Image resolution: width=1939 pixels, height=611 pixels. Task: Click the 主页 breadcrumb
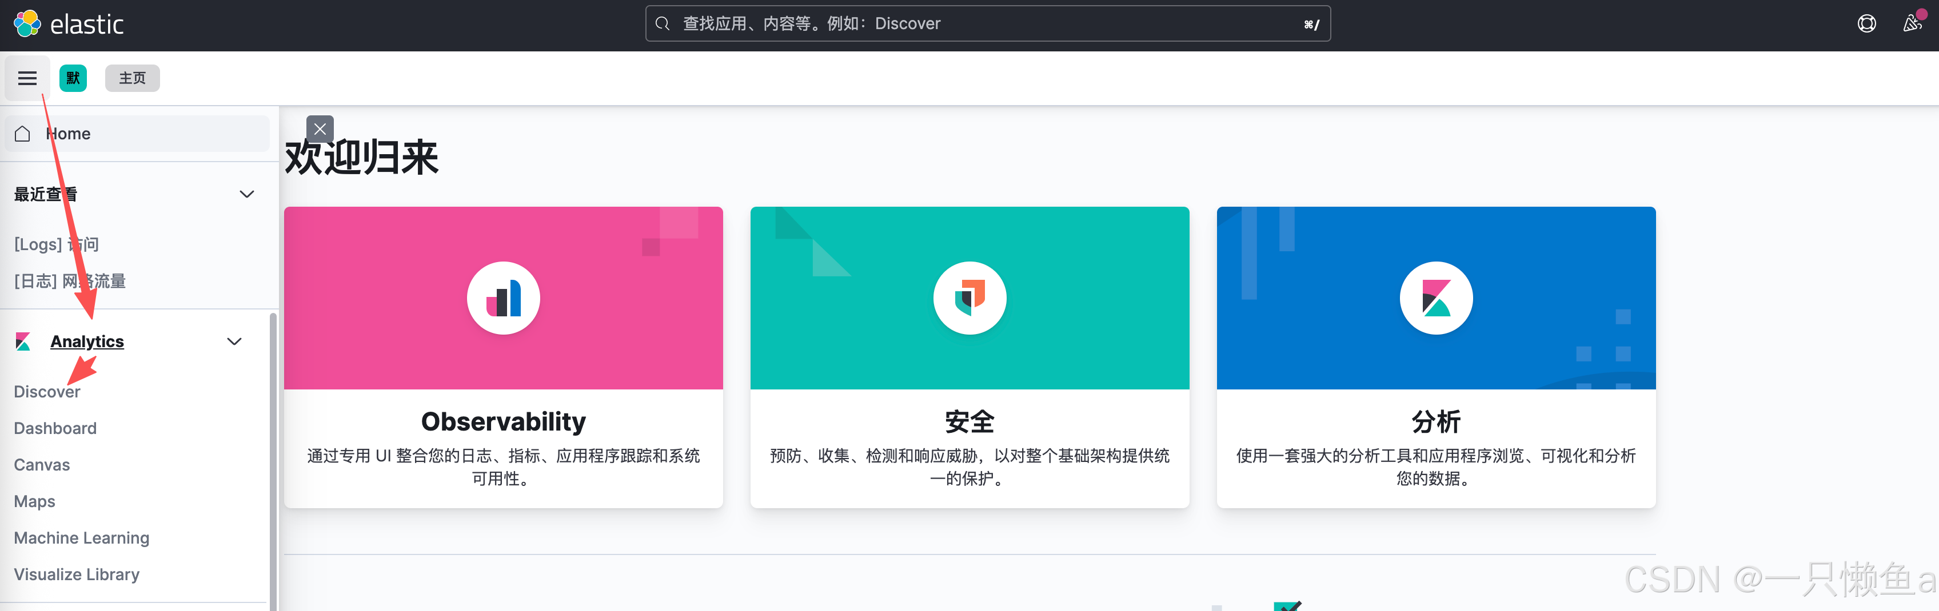(133, 78)
